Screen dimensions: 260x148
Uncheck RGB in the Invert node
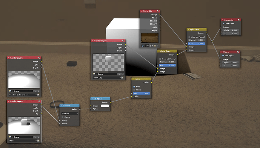[134, 86]
